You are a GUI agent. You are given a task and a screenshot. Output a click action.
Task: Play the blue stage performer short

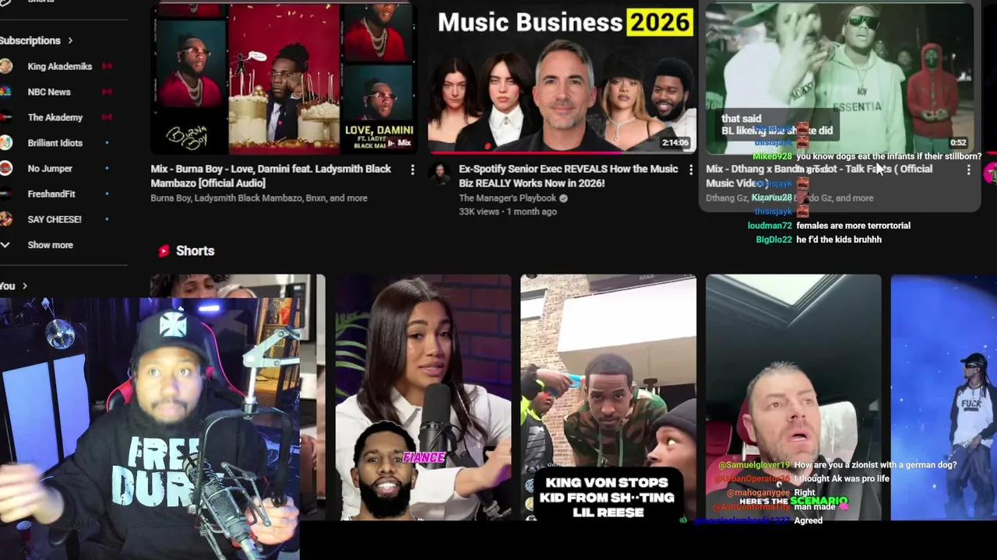[x=943, y=397]
